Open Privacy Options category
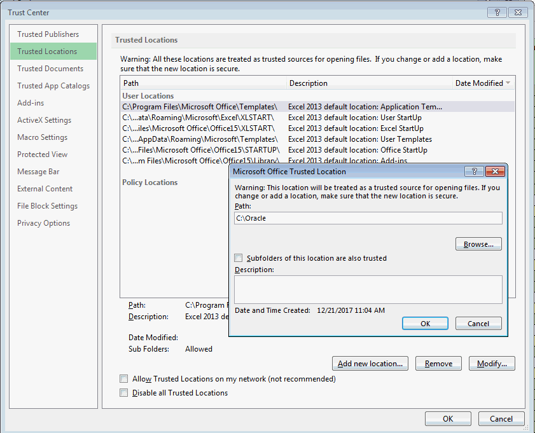This screenshot has height=433, width=535. [x=44, y=223]
